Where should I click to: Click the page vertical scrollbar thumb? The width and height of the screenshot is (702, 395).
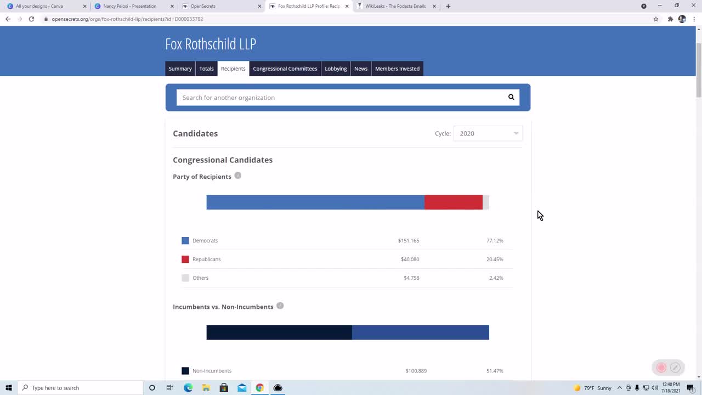[x=699, y=70]
